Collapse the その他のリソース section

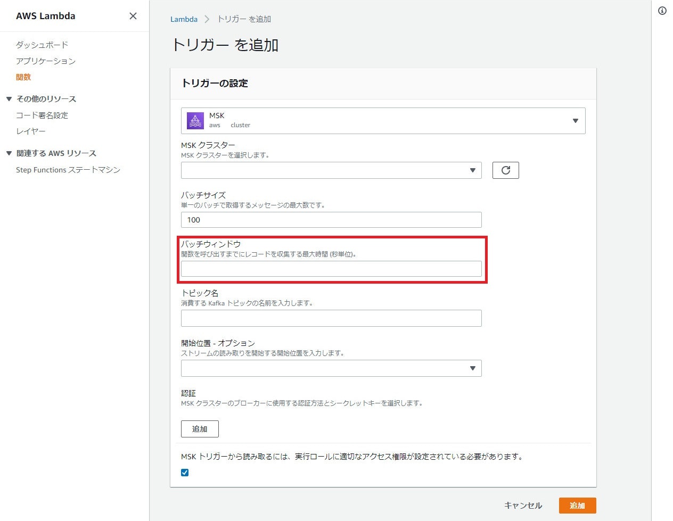[9, 99]
